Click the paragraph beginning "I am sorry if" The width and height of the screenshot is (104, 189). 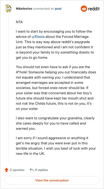[56, 146]
